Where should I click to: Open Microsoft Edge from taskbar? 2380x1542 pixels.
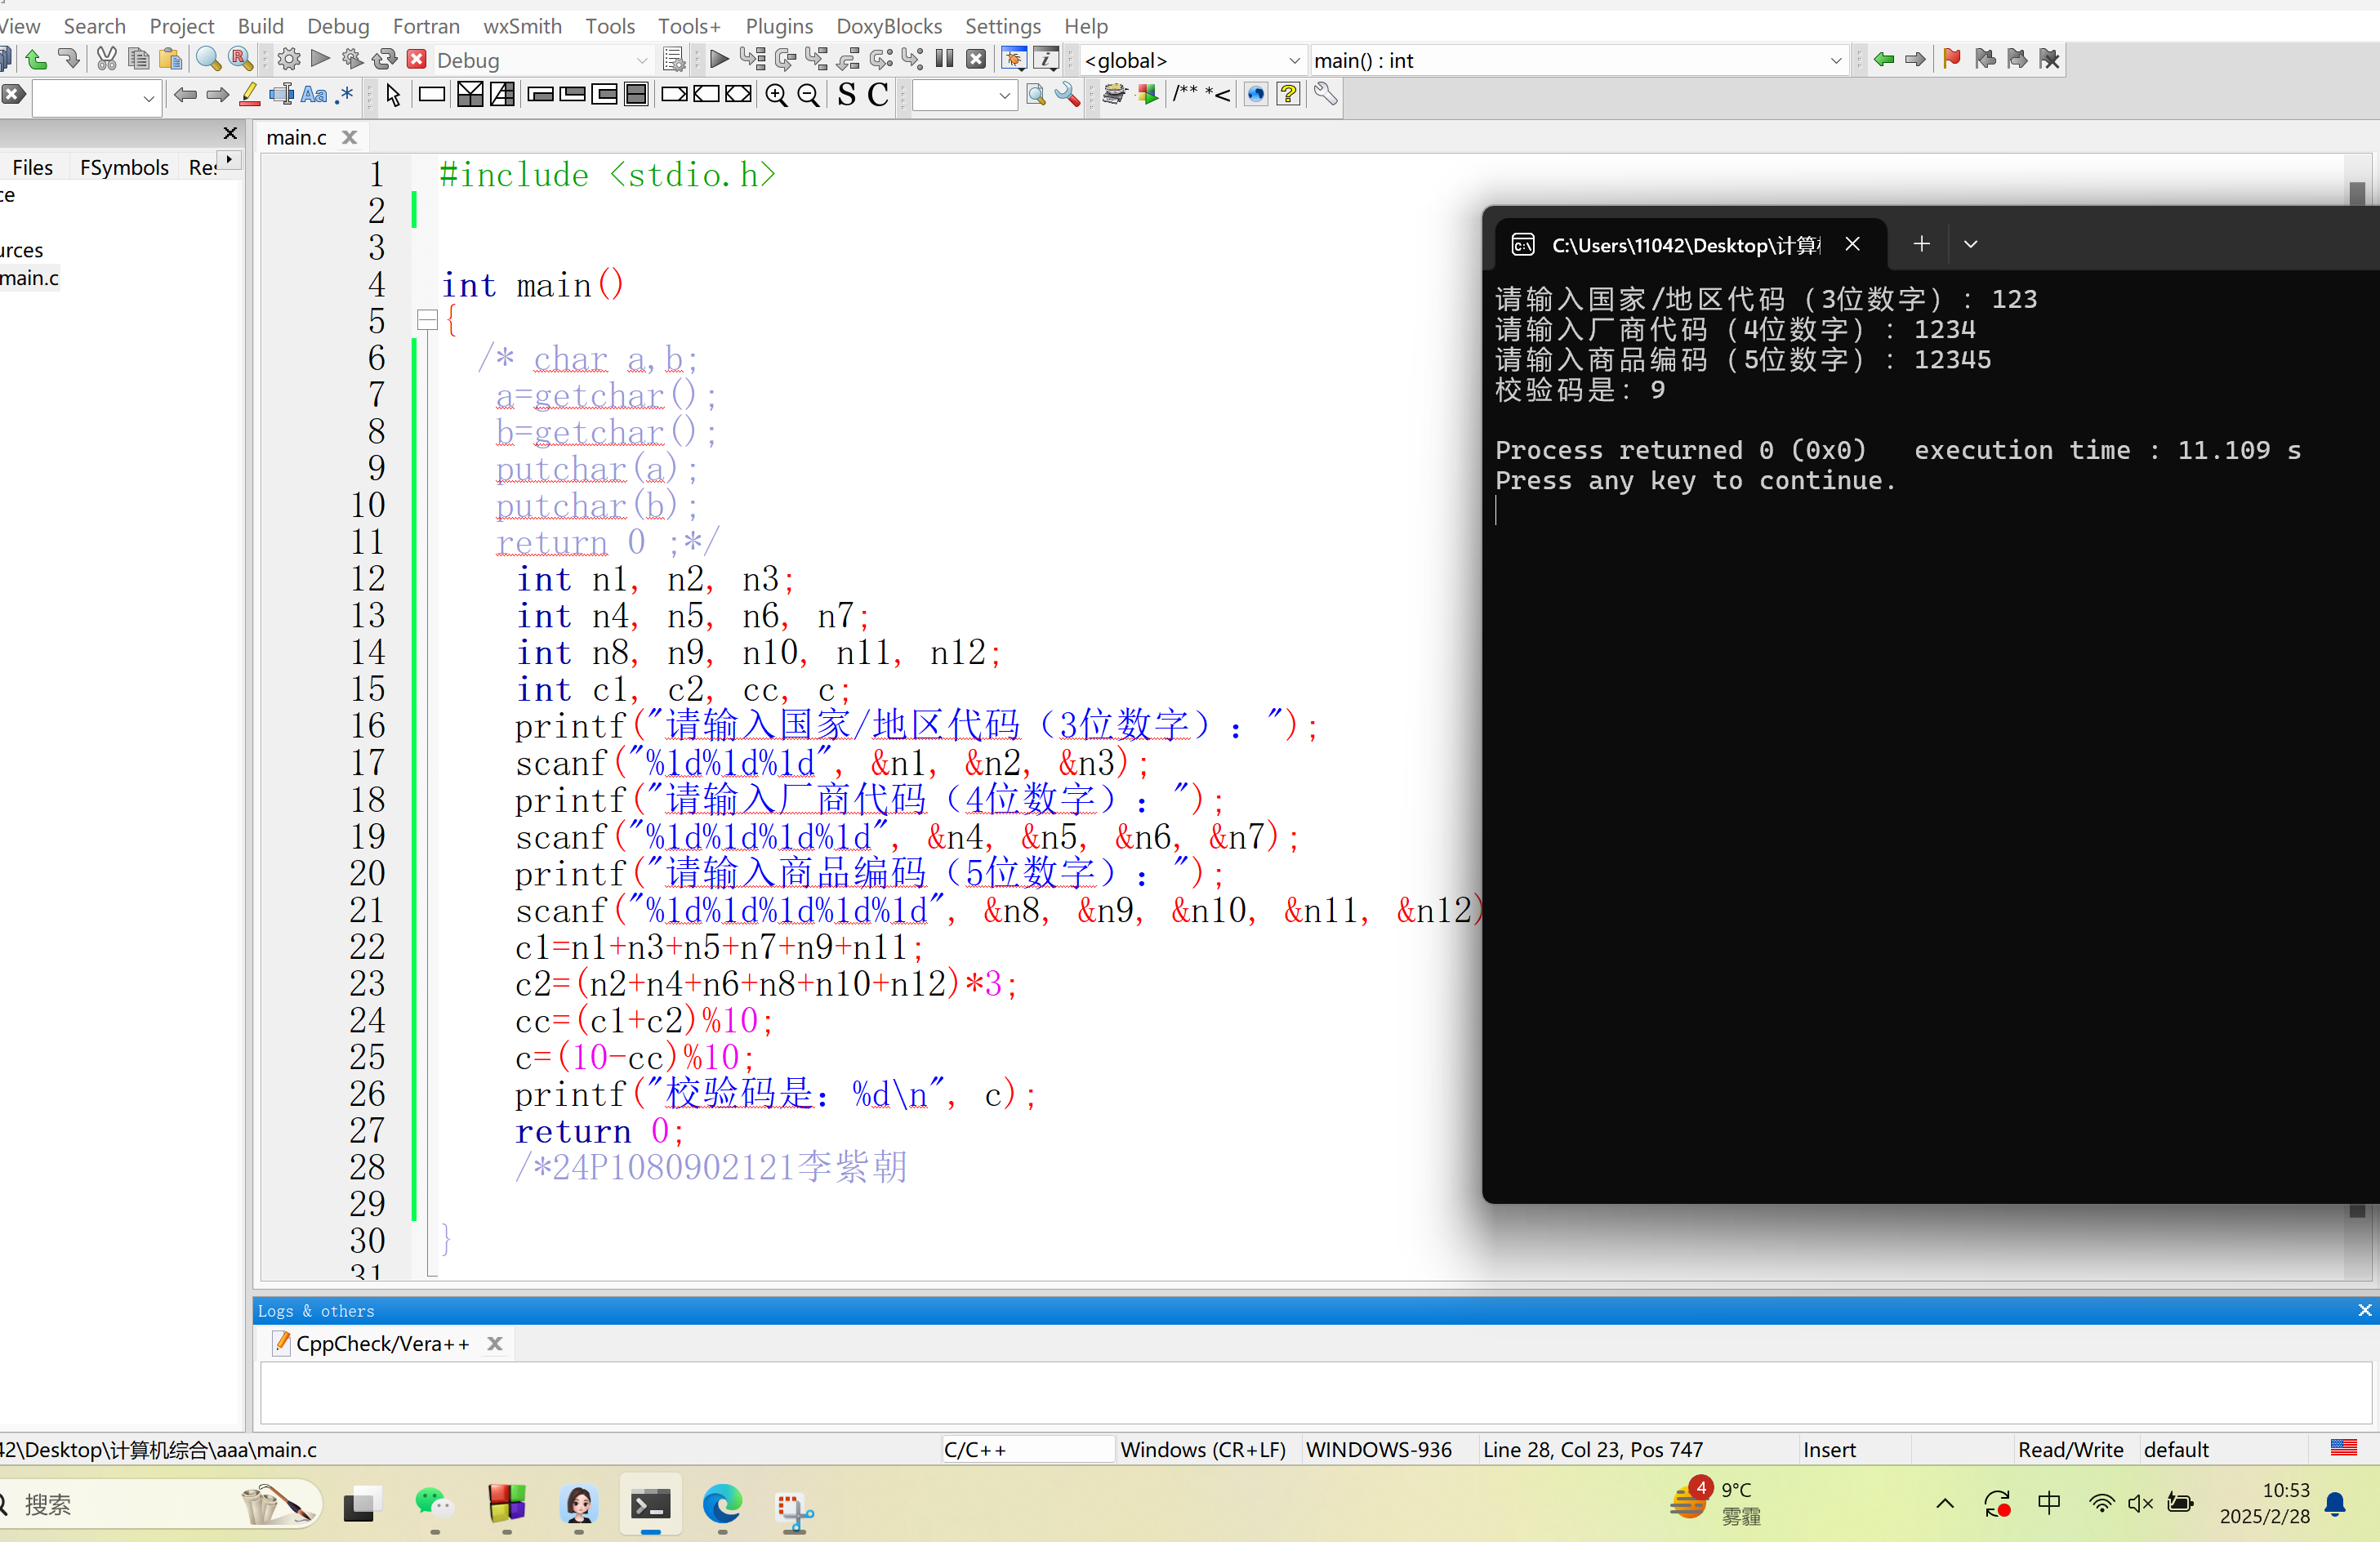point(722,1504)
